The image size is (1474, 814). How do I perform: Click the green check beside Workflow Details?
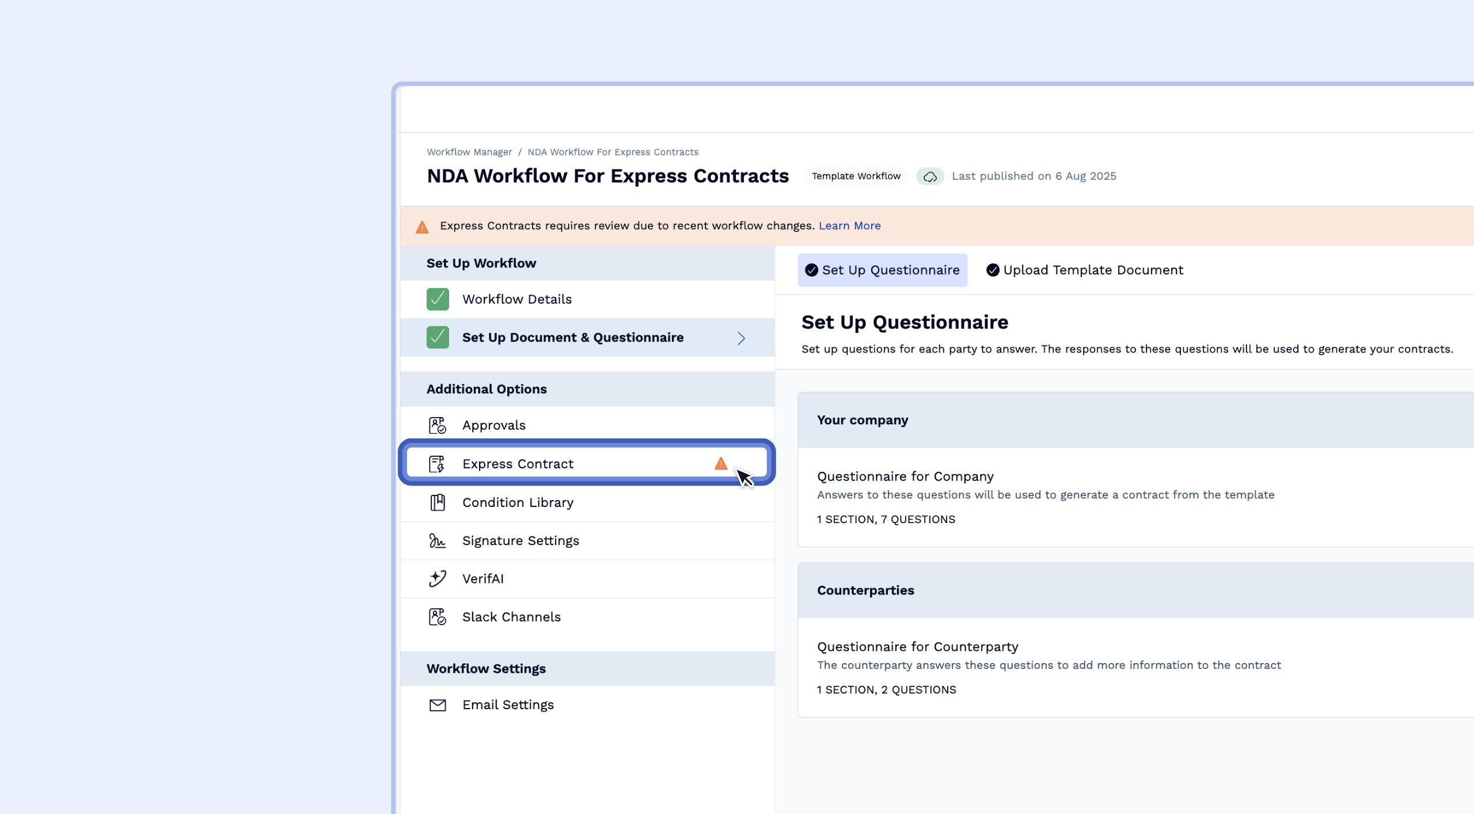(x=437, y=300)
